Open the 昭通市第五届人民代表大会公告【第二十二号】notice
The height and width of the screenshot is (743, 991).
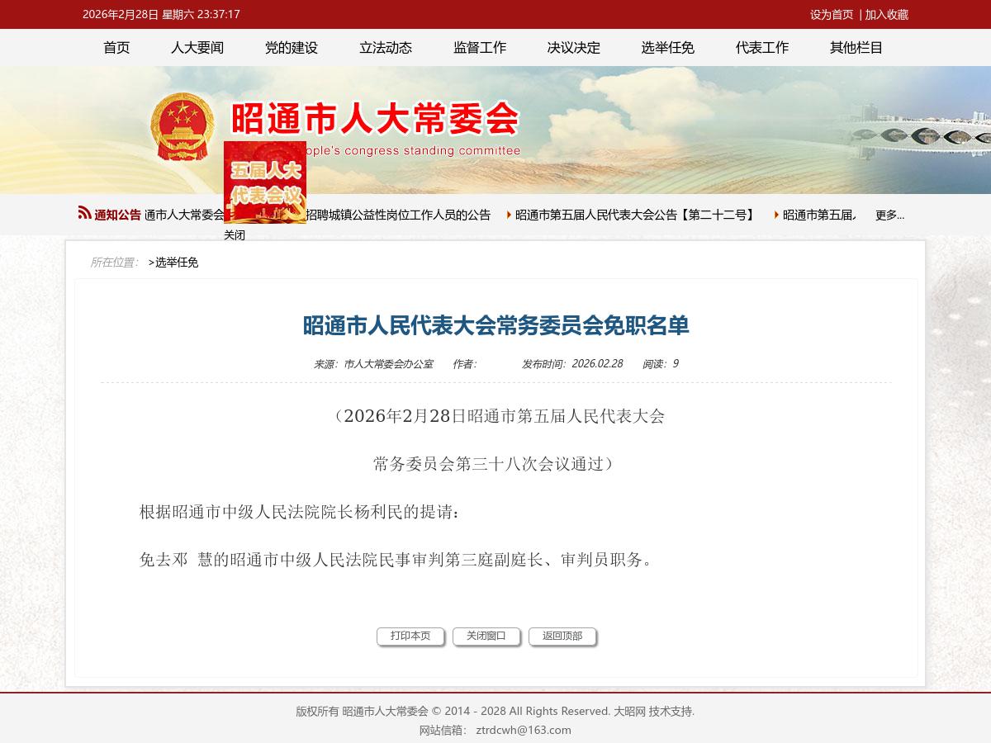pos(634,214)
